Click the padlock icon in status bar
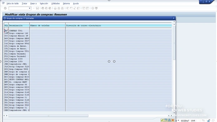 pos(209,121)
